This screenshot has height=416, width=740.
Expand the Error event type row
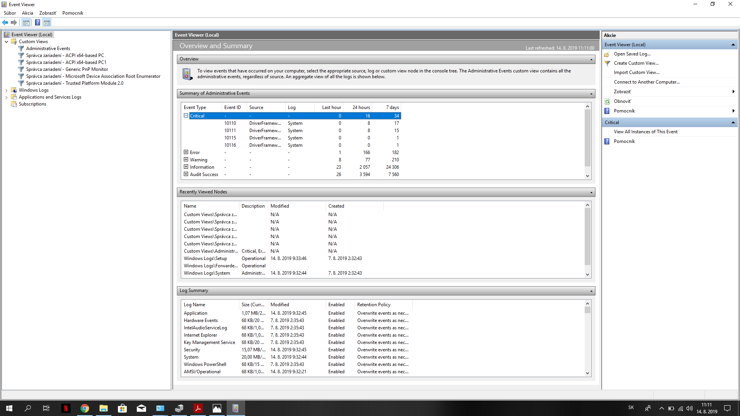point(186,152)
